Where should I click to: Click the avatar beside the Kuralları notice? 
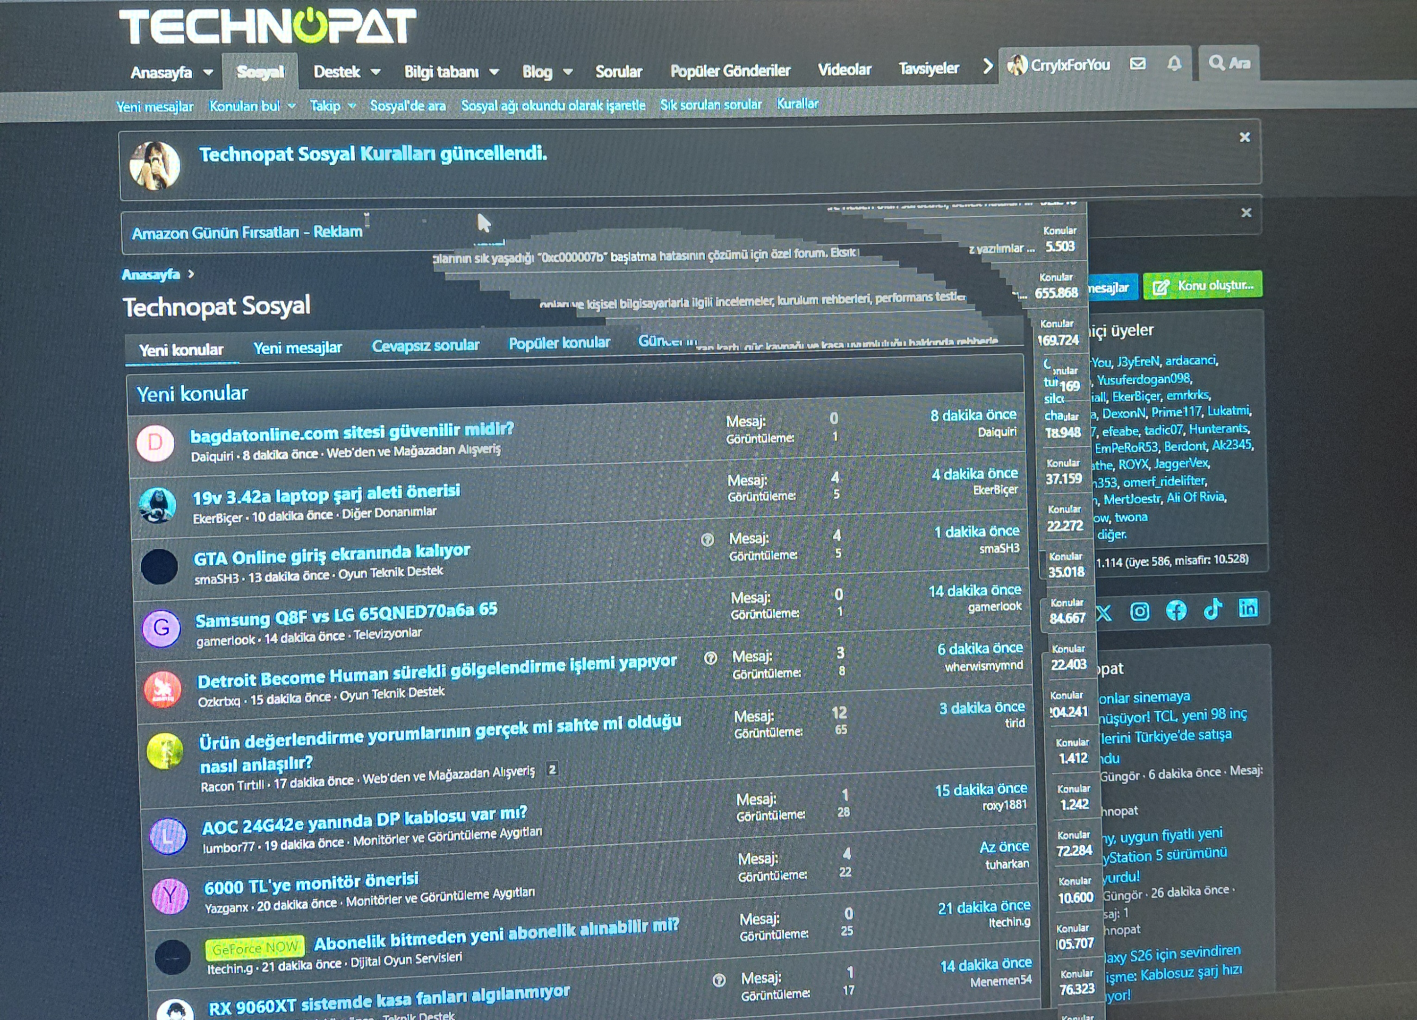pos(154,166)
